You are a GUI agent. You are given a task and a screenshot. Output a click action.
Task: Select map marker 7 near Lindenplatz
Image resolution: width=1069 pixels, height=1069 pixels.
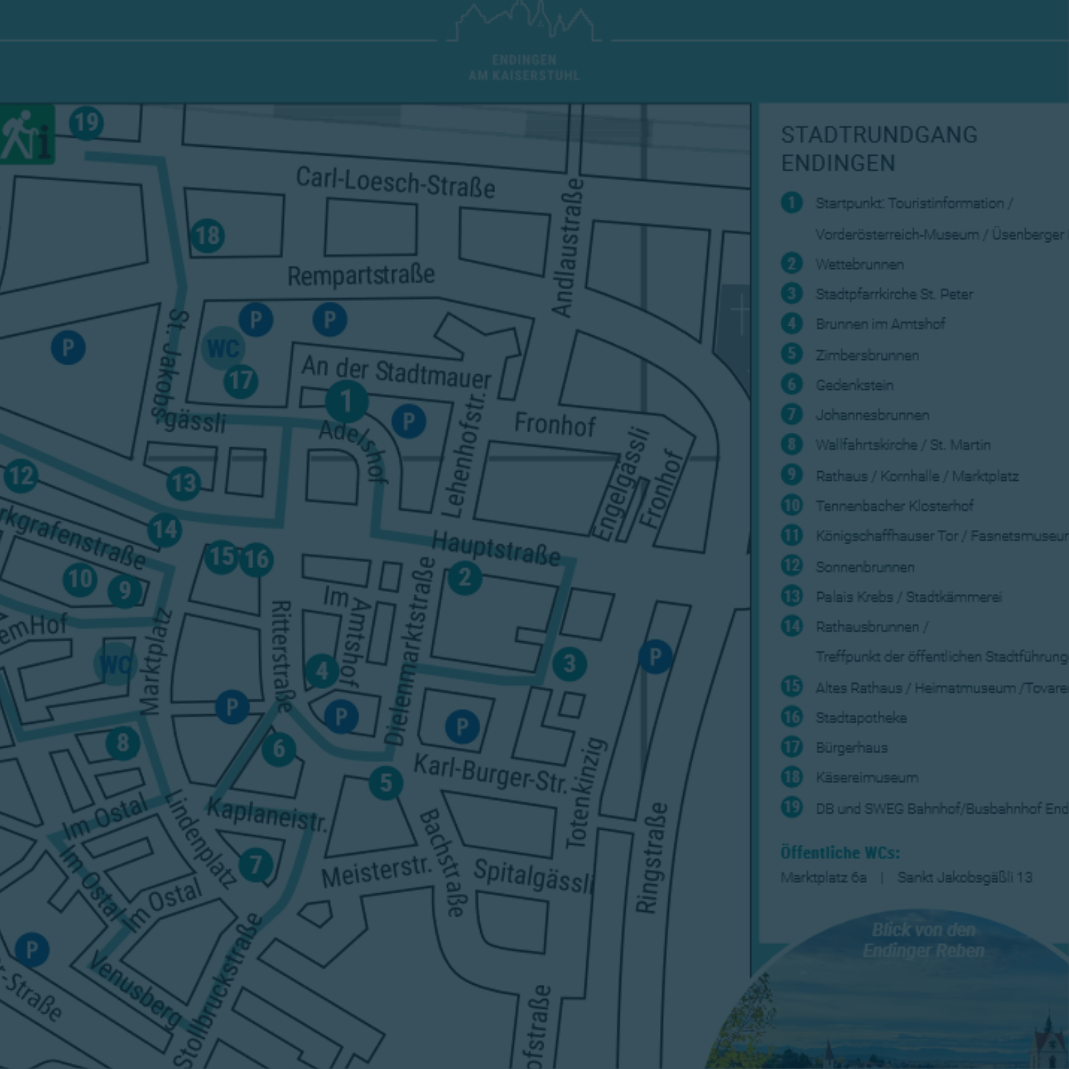(256, 864)
